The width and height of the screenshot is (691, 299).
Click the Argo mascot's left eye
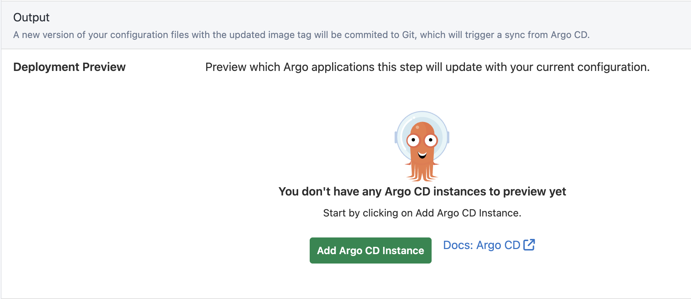(413, 140)
